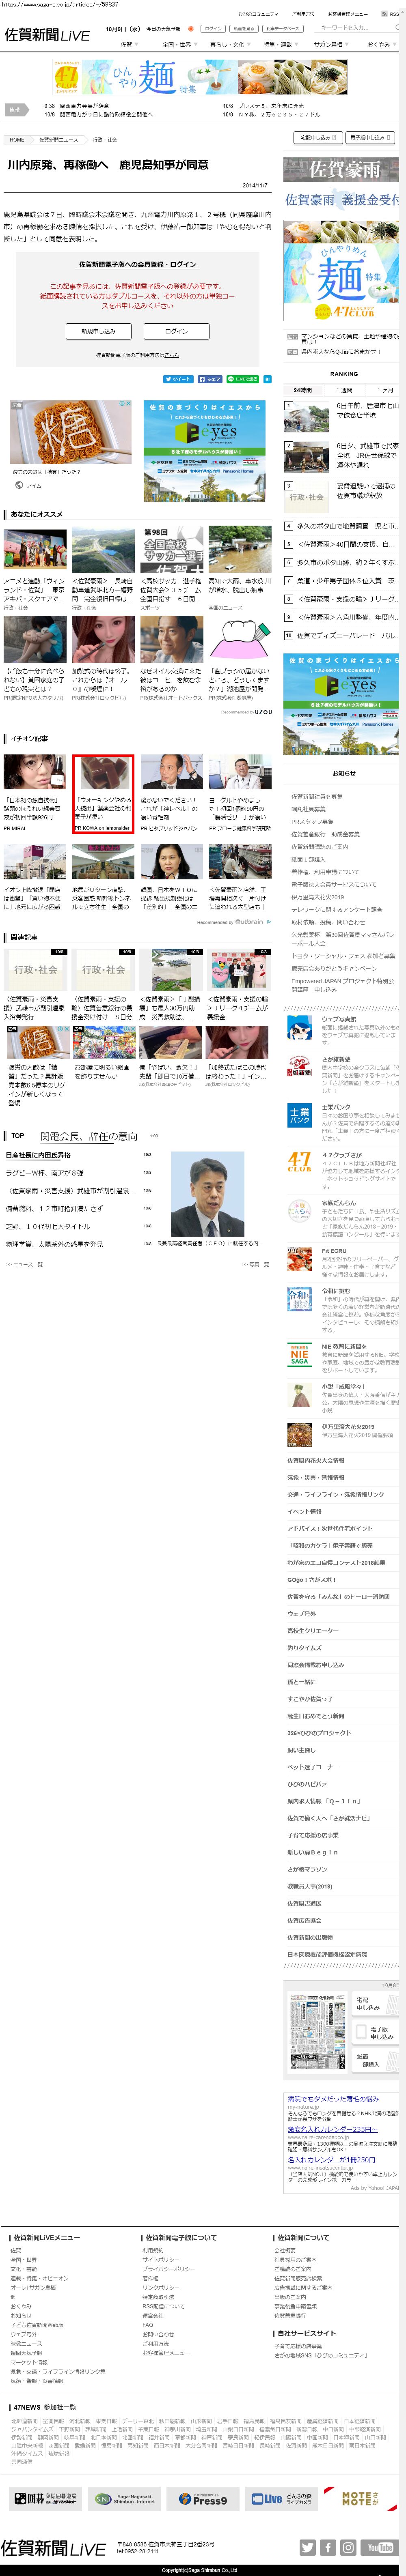
Task: Go to HOME in the breadcrumb
Action: [17, 140]
